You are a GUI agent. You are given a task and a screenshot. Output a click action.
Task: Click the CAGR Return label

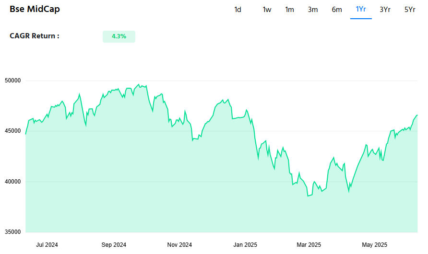click(x=35, y=36)
